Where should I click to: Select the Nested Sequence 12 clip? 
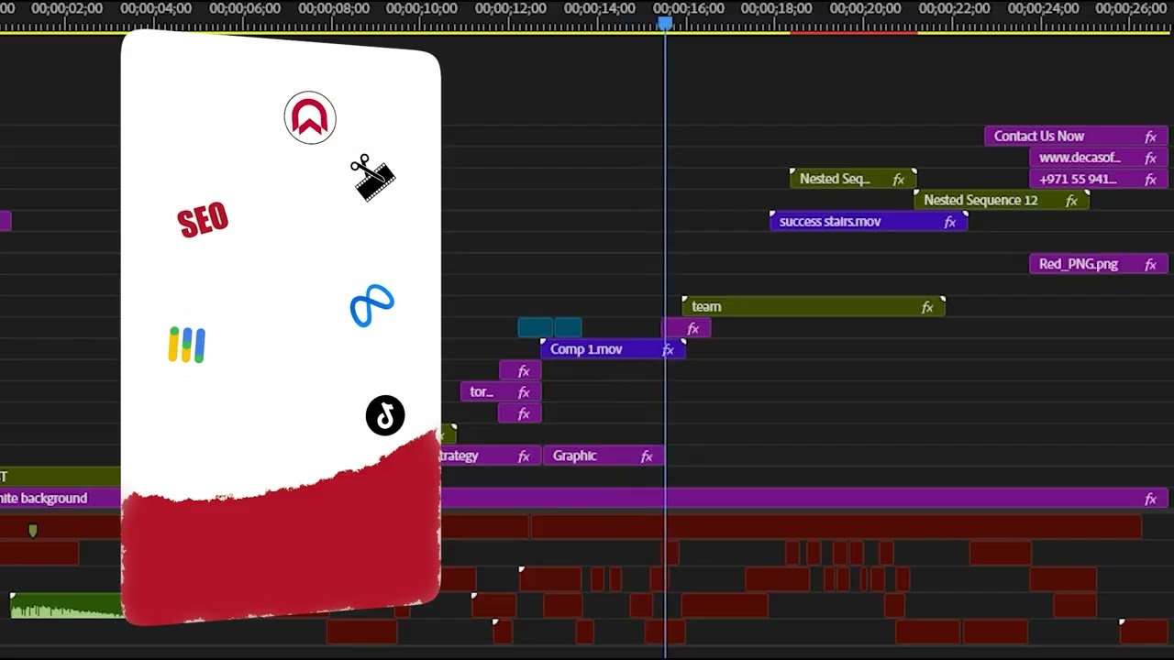click(1001, 200)
